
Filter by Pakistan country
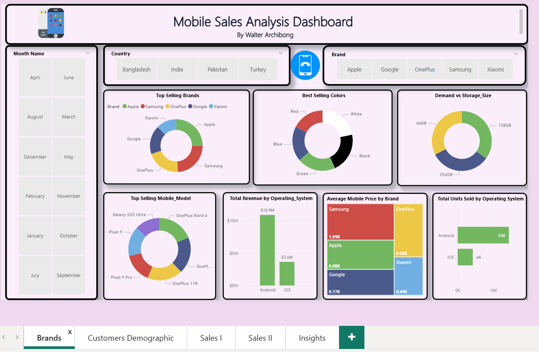coord(218,69)
